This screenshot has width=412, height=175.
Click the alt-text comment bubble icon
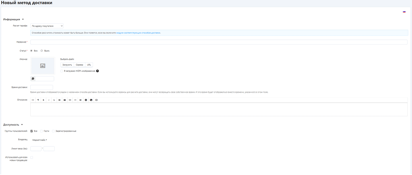pyautogui.click(x=33, y=79)
